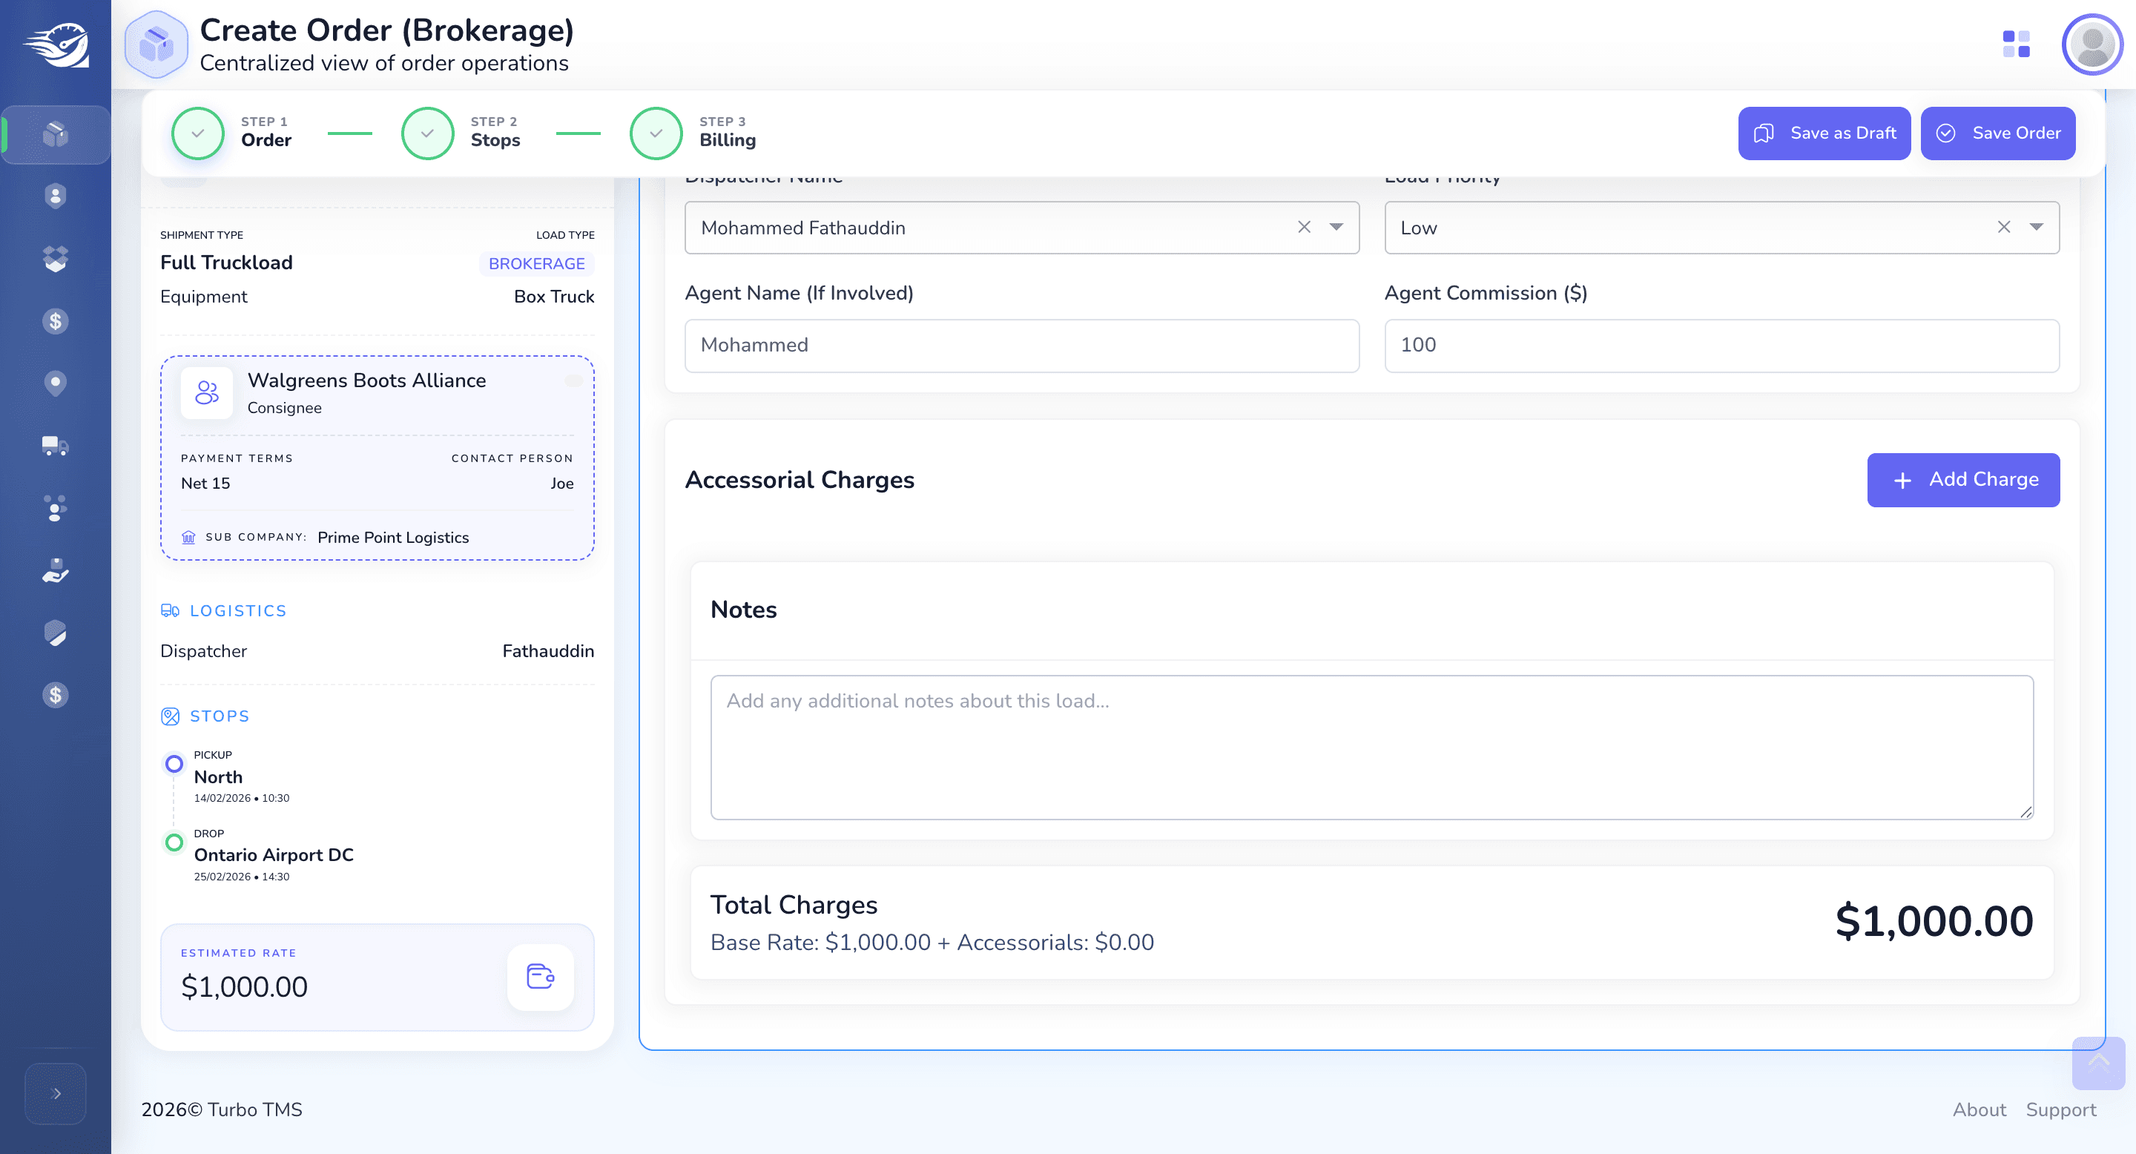
Task: Expand the sidebar with the chevron button
Action: pyautogui.click(x=56, y=1093)
